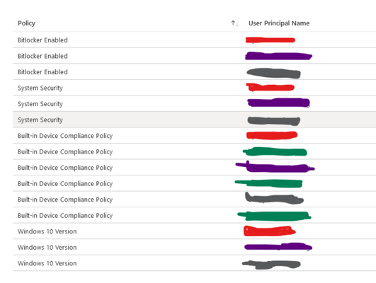Click gray redacted username in Windows 10 Version row
This screenshot has width=376, height=283.
(x=271, y=265)
